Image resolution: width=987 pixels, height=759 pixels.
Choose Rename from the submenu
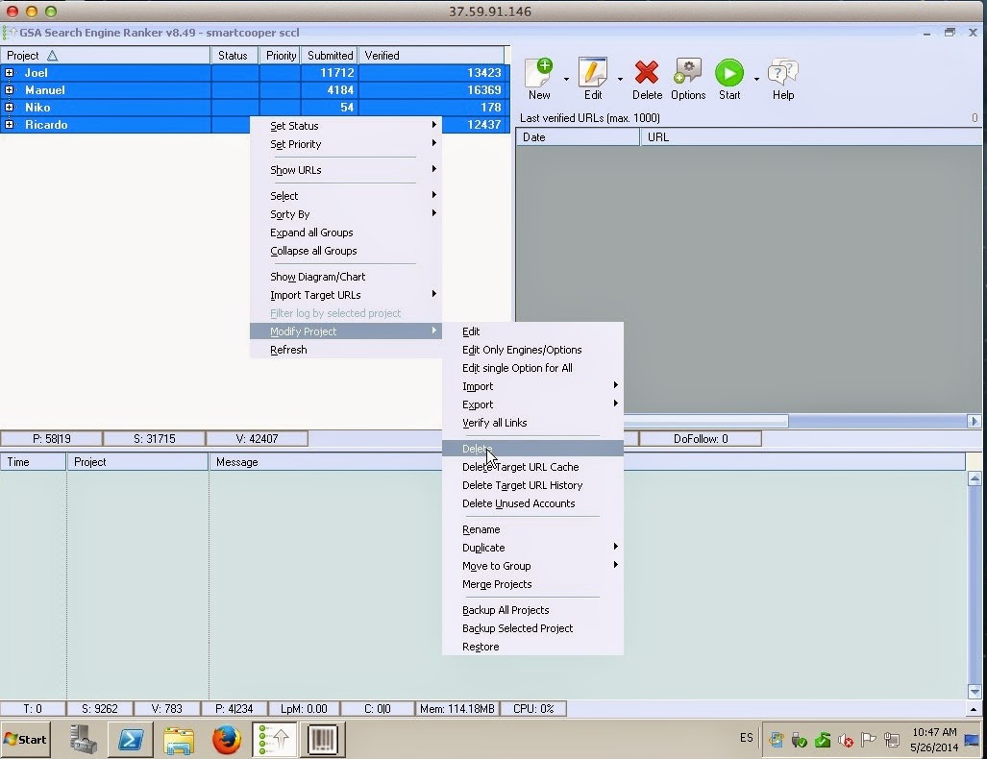(532, 529)
